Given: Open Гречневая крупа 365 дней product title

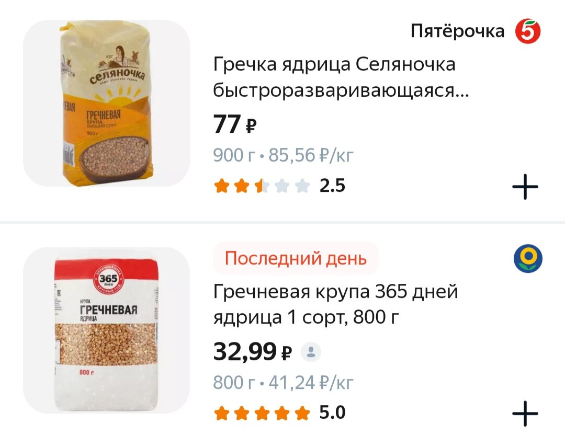Looking at the screenshot, I should click(335, 304).
